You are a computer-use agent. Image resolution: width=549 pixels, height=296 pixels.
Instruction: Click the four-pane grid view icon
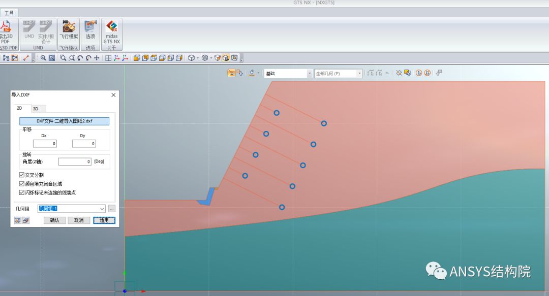108,58
